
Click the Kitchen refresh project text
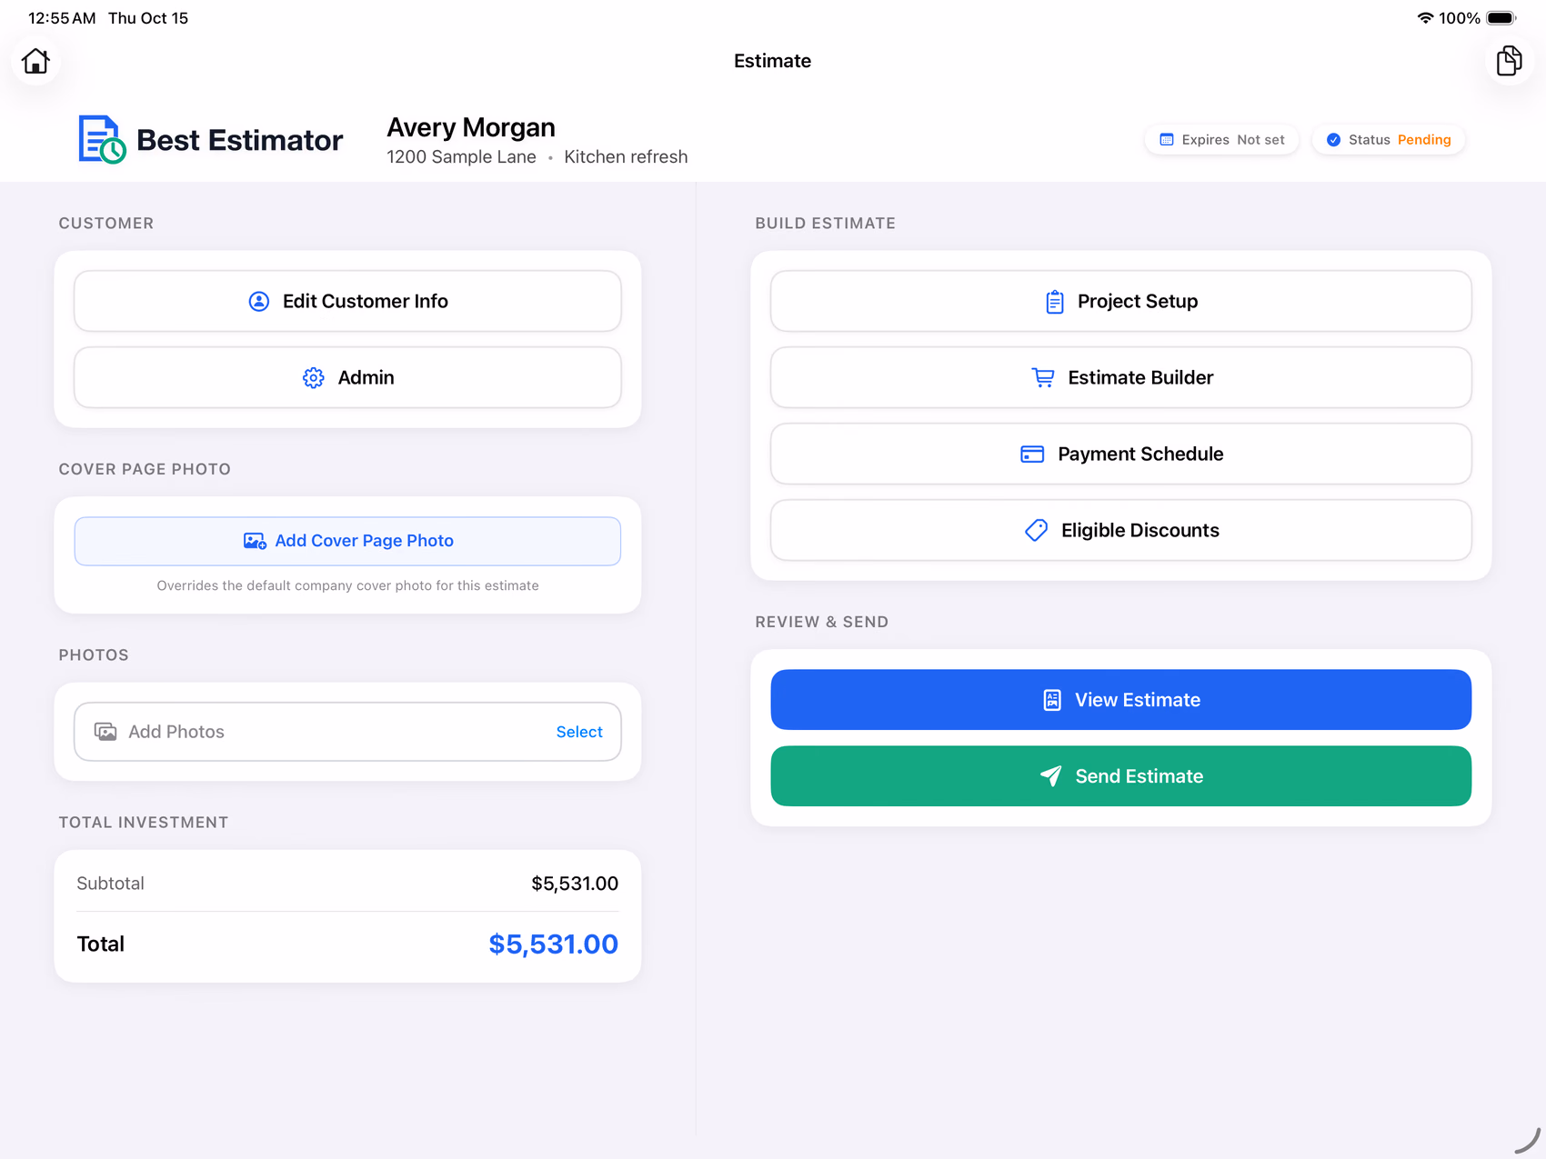click(626, 156)
